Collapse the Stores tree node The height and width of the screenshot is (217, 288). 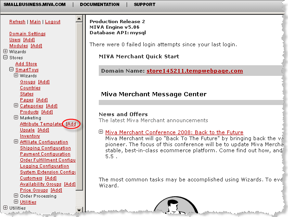[5, 57]
